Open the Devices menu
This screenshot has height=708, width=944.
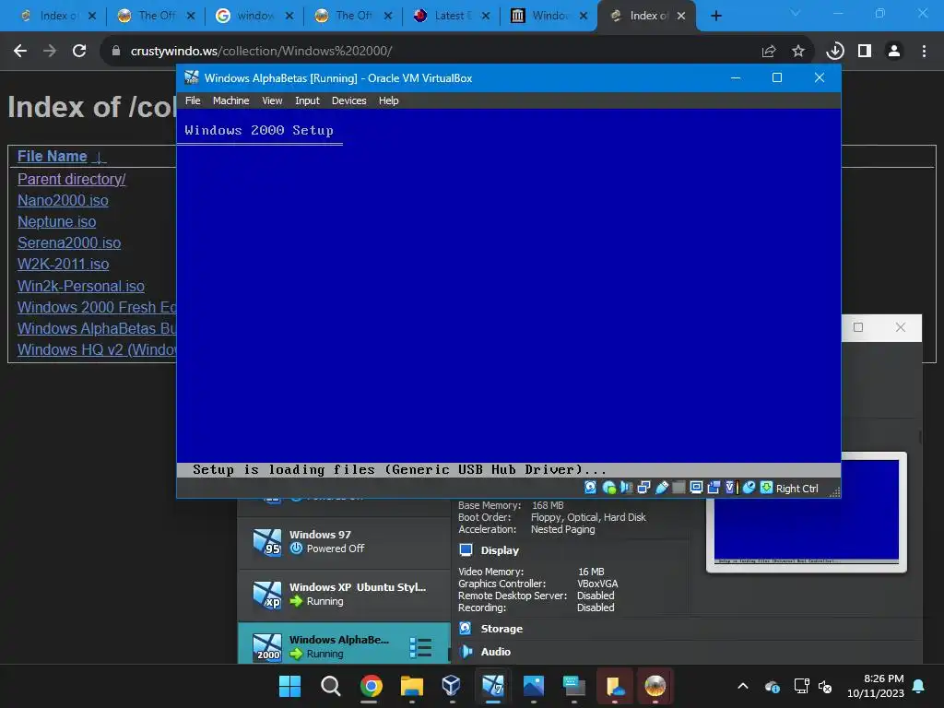tap(348, 100)
